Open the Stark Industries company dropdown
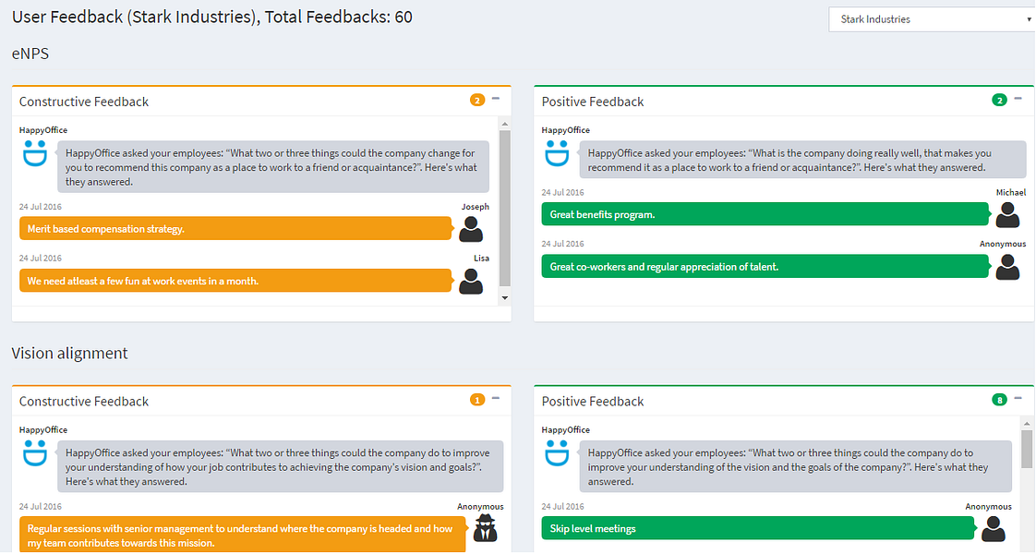 point(932,19)
